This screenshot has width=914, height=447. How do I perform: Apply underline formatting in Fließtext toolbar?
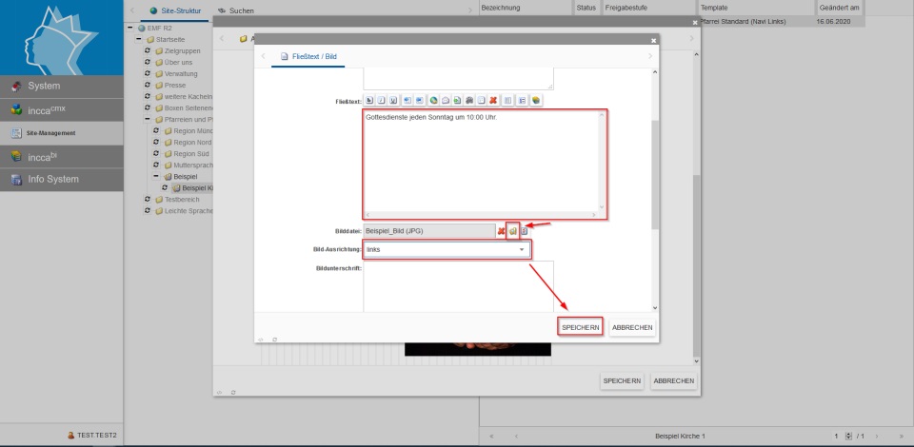[392, 100]
